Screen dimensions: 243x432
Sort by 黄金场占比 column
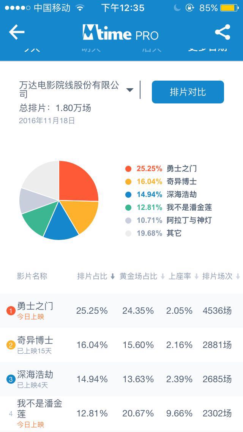[x=142, y=276]
